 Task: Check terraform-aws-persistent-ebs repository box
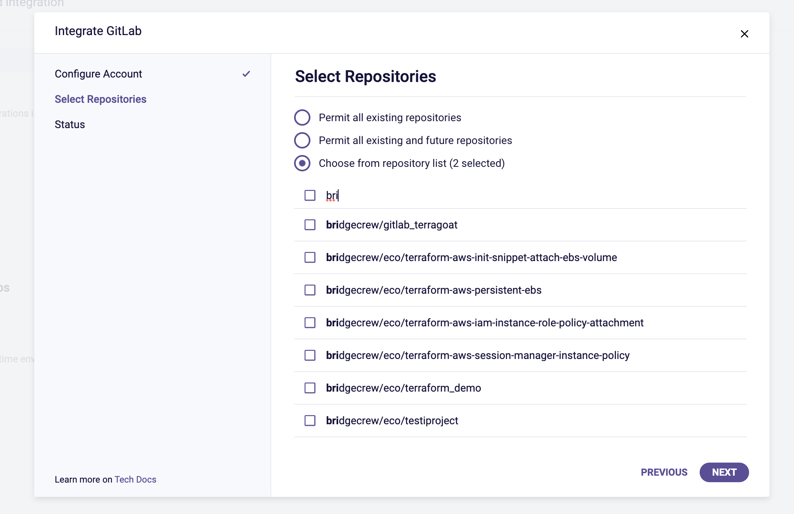point(310,290)
